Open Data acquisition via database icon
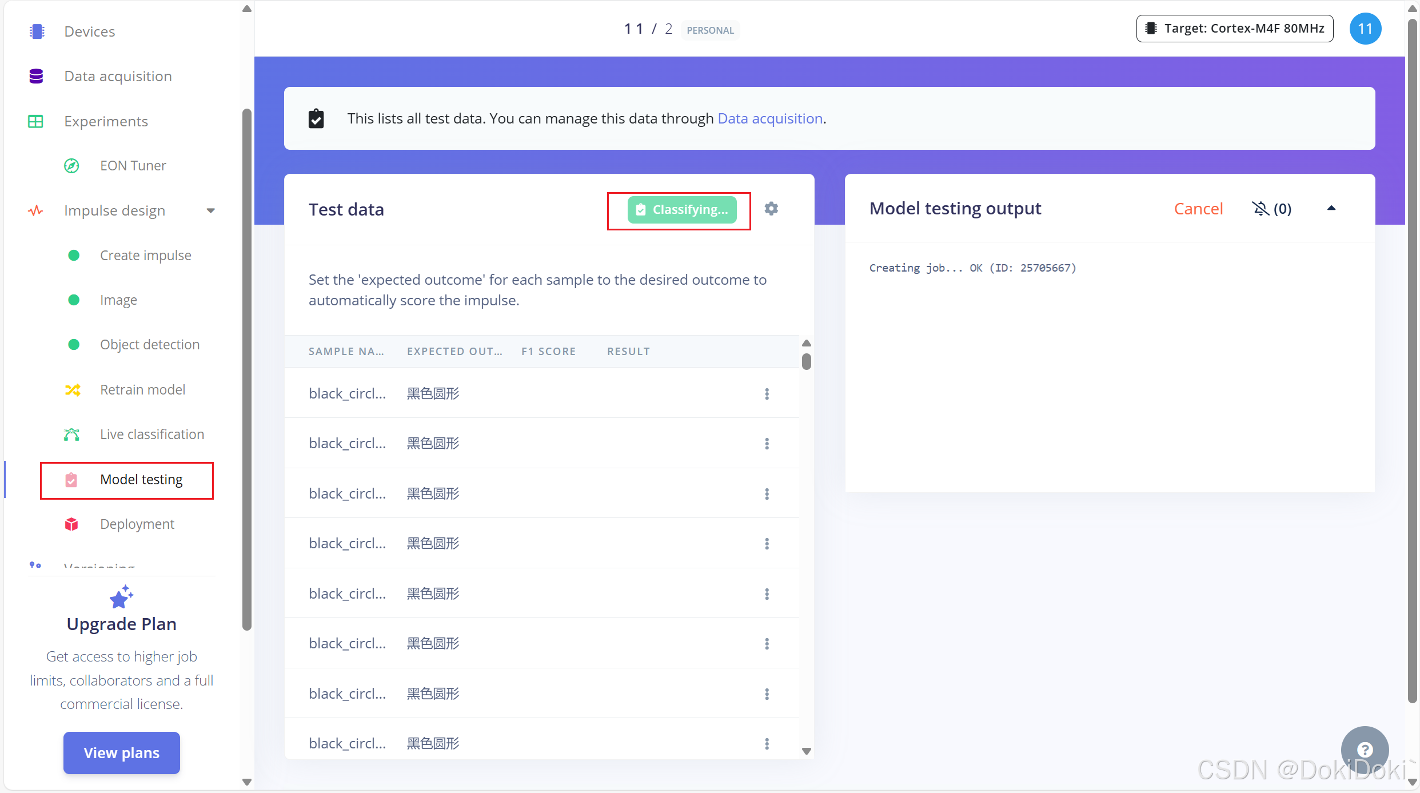Image resolution: width=1420 pixels, height=793 pixels. (36, 76)
